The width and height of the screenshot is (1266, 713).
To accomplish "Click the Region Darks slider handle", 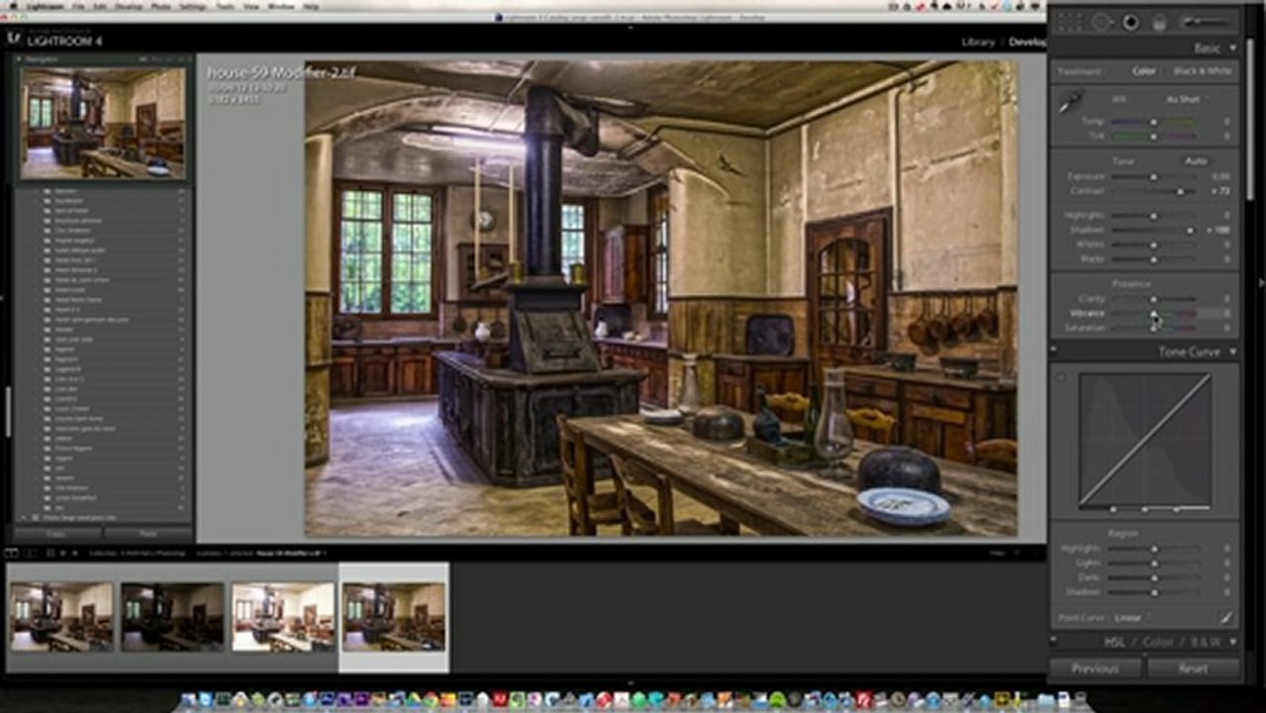I will (1155, 577).
